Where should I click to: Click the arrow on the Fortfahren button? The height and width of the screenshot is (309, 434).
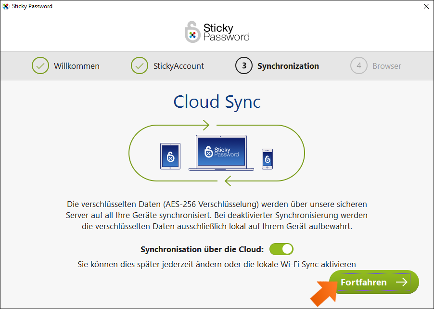coord(402,282)
